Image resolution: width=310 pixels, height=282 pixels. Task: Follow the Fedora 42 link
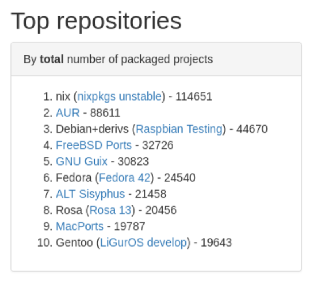tap(125, 178)
